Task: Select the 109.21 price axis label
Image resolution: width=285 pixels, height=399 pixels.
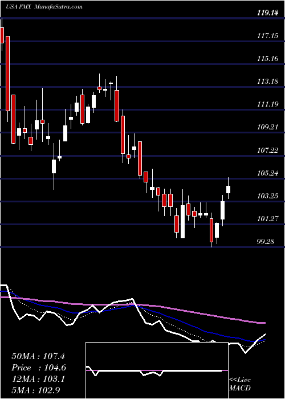Action: [267, 127]
